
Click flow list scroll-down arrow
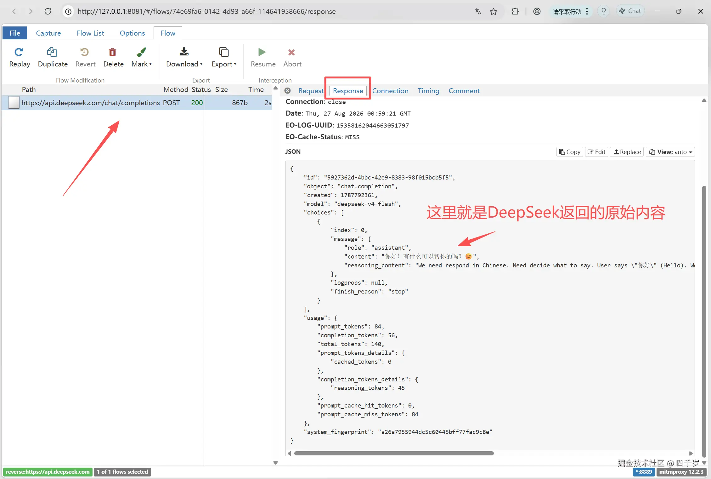click(x=275, y=463)
